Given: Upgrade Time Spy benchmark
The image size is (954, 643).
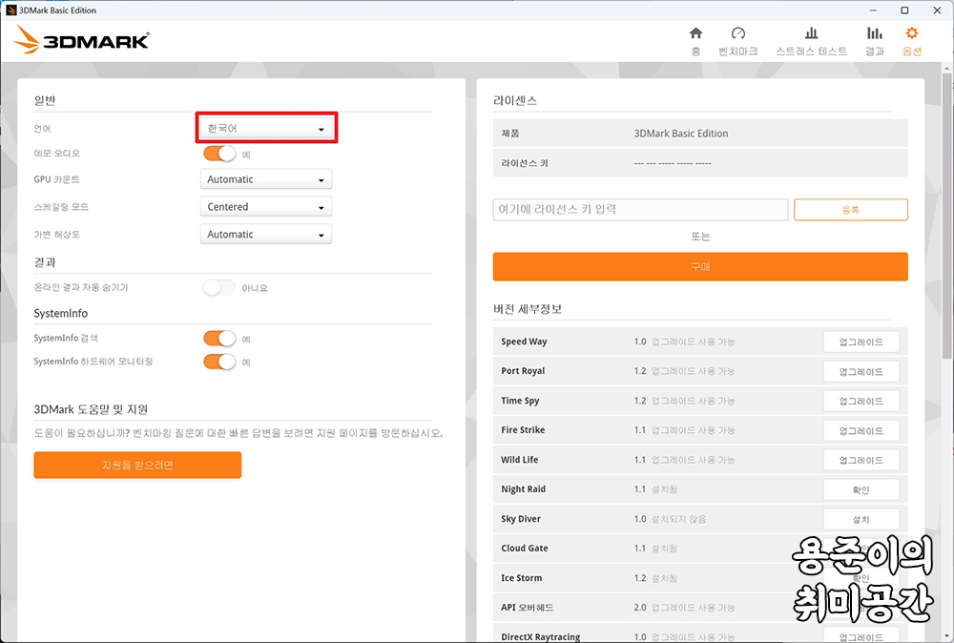Looking at the screenshot, I should (x=861, y=401).
